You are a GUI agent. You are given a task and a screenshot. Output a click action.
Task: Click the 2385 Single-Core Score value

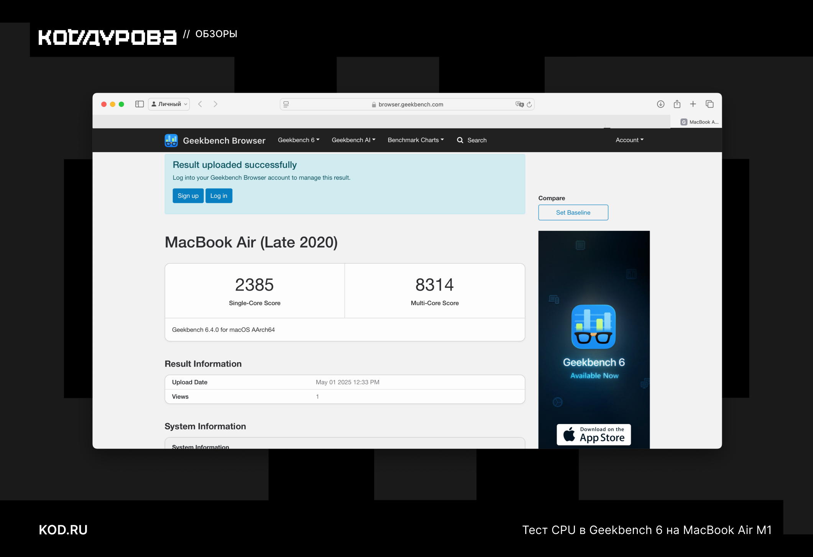click(x=255, y=285)
